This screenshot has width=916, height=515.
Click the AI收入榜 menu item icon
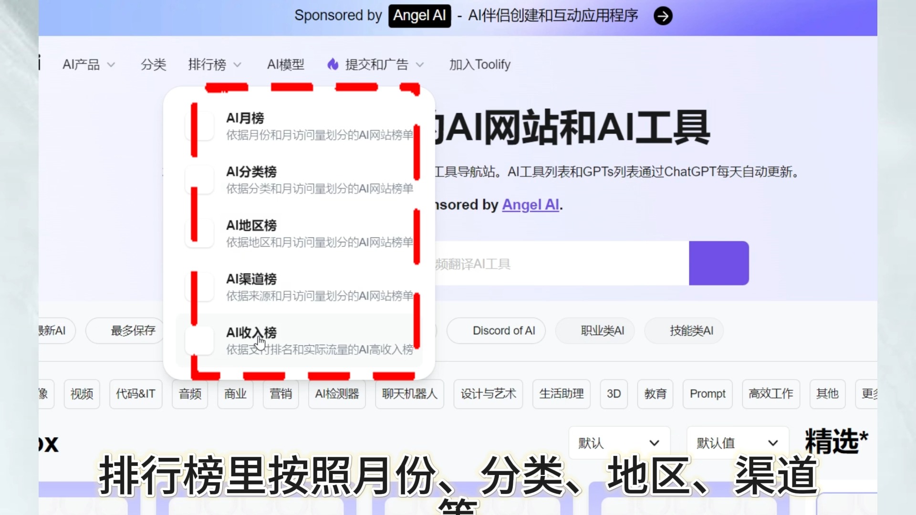pyautogui.click(x=200, y=340)
